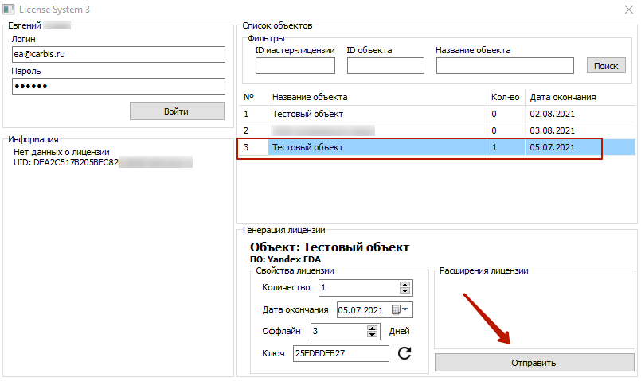Close the License System 3 window
Viewport: 641px width, 381px height.
tap(629, 10)
